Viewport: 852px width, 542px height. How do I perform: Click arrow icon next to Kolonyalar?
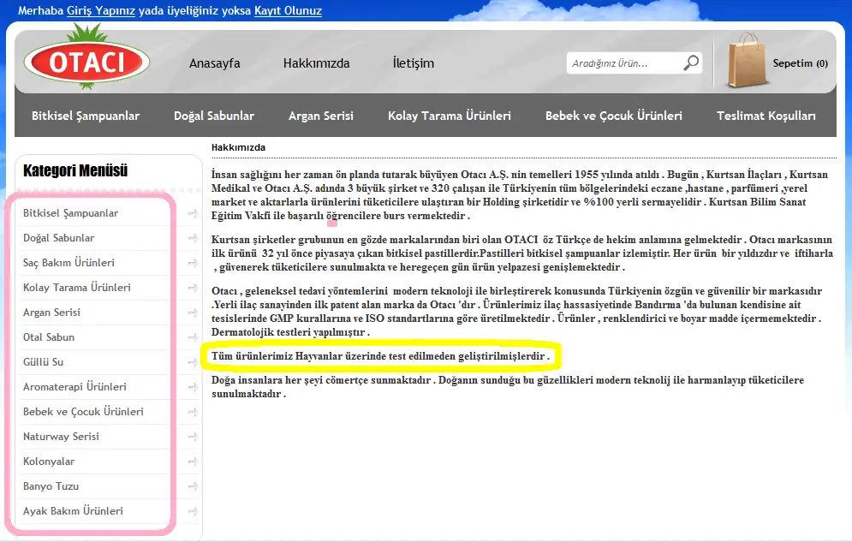(193, 462)
